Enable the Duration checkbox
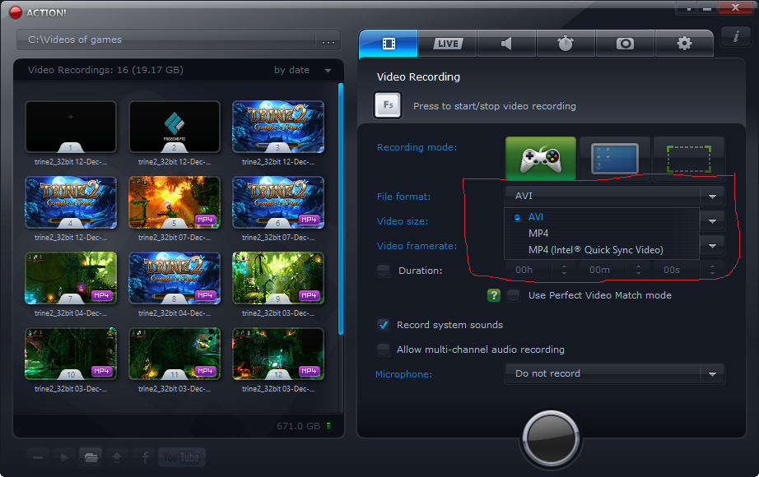The width and height of the screenshot is (759, 477). click(x=384, y=271)
